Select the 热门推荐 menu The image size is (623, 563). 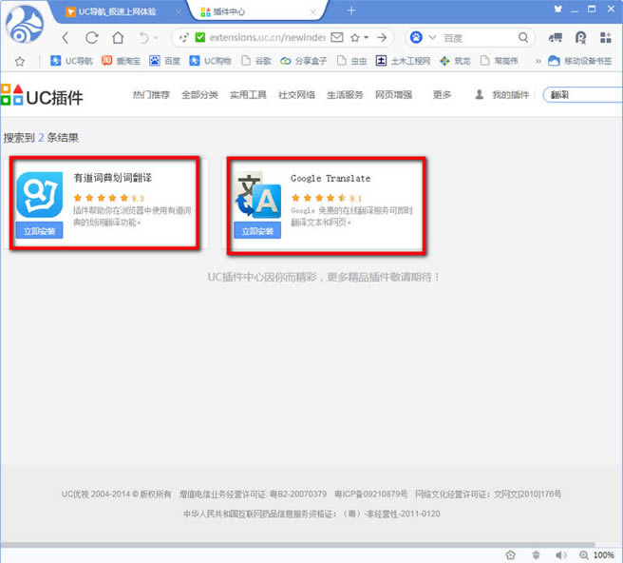click(151, 95)
